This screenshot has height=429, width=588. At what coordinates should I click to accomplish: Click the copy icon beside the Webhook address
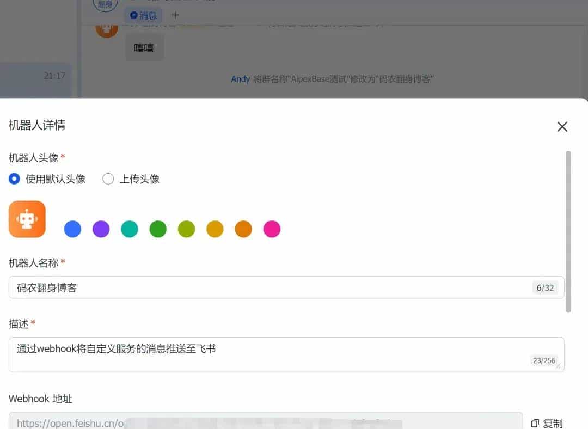(x=534, y=422)
